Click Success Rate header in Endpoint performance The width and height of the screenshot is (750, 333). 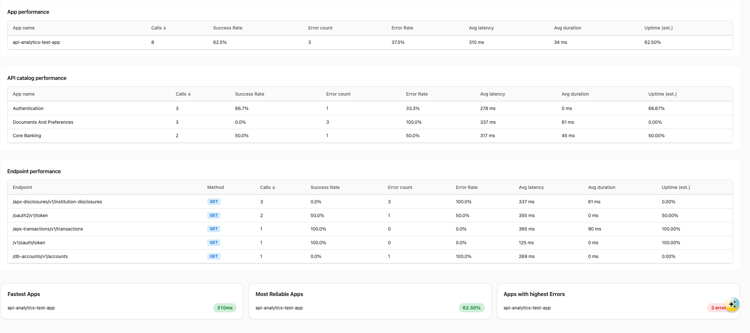tap(325, 187)
